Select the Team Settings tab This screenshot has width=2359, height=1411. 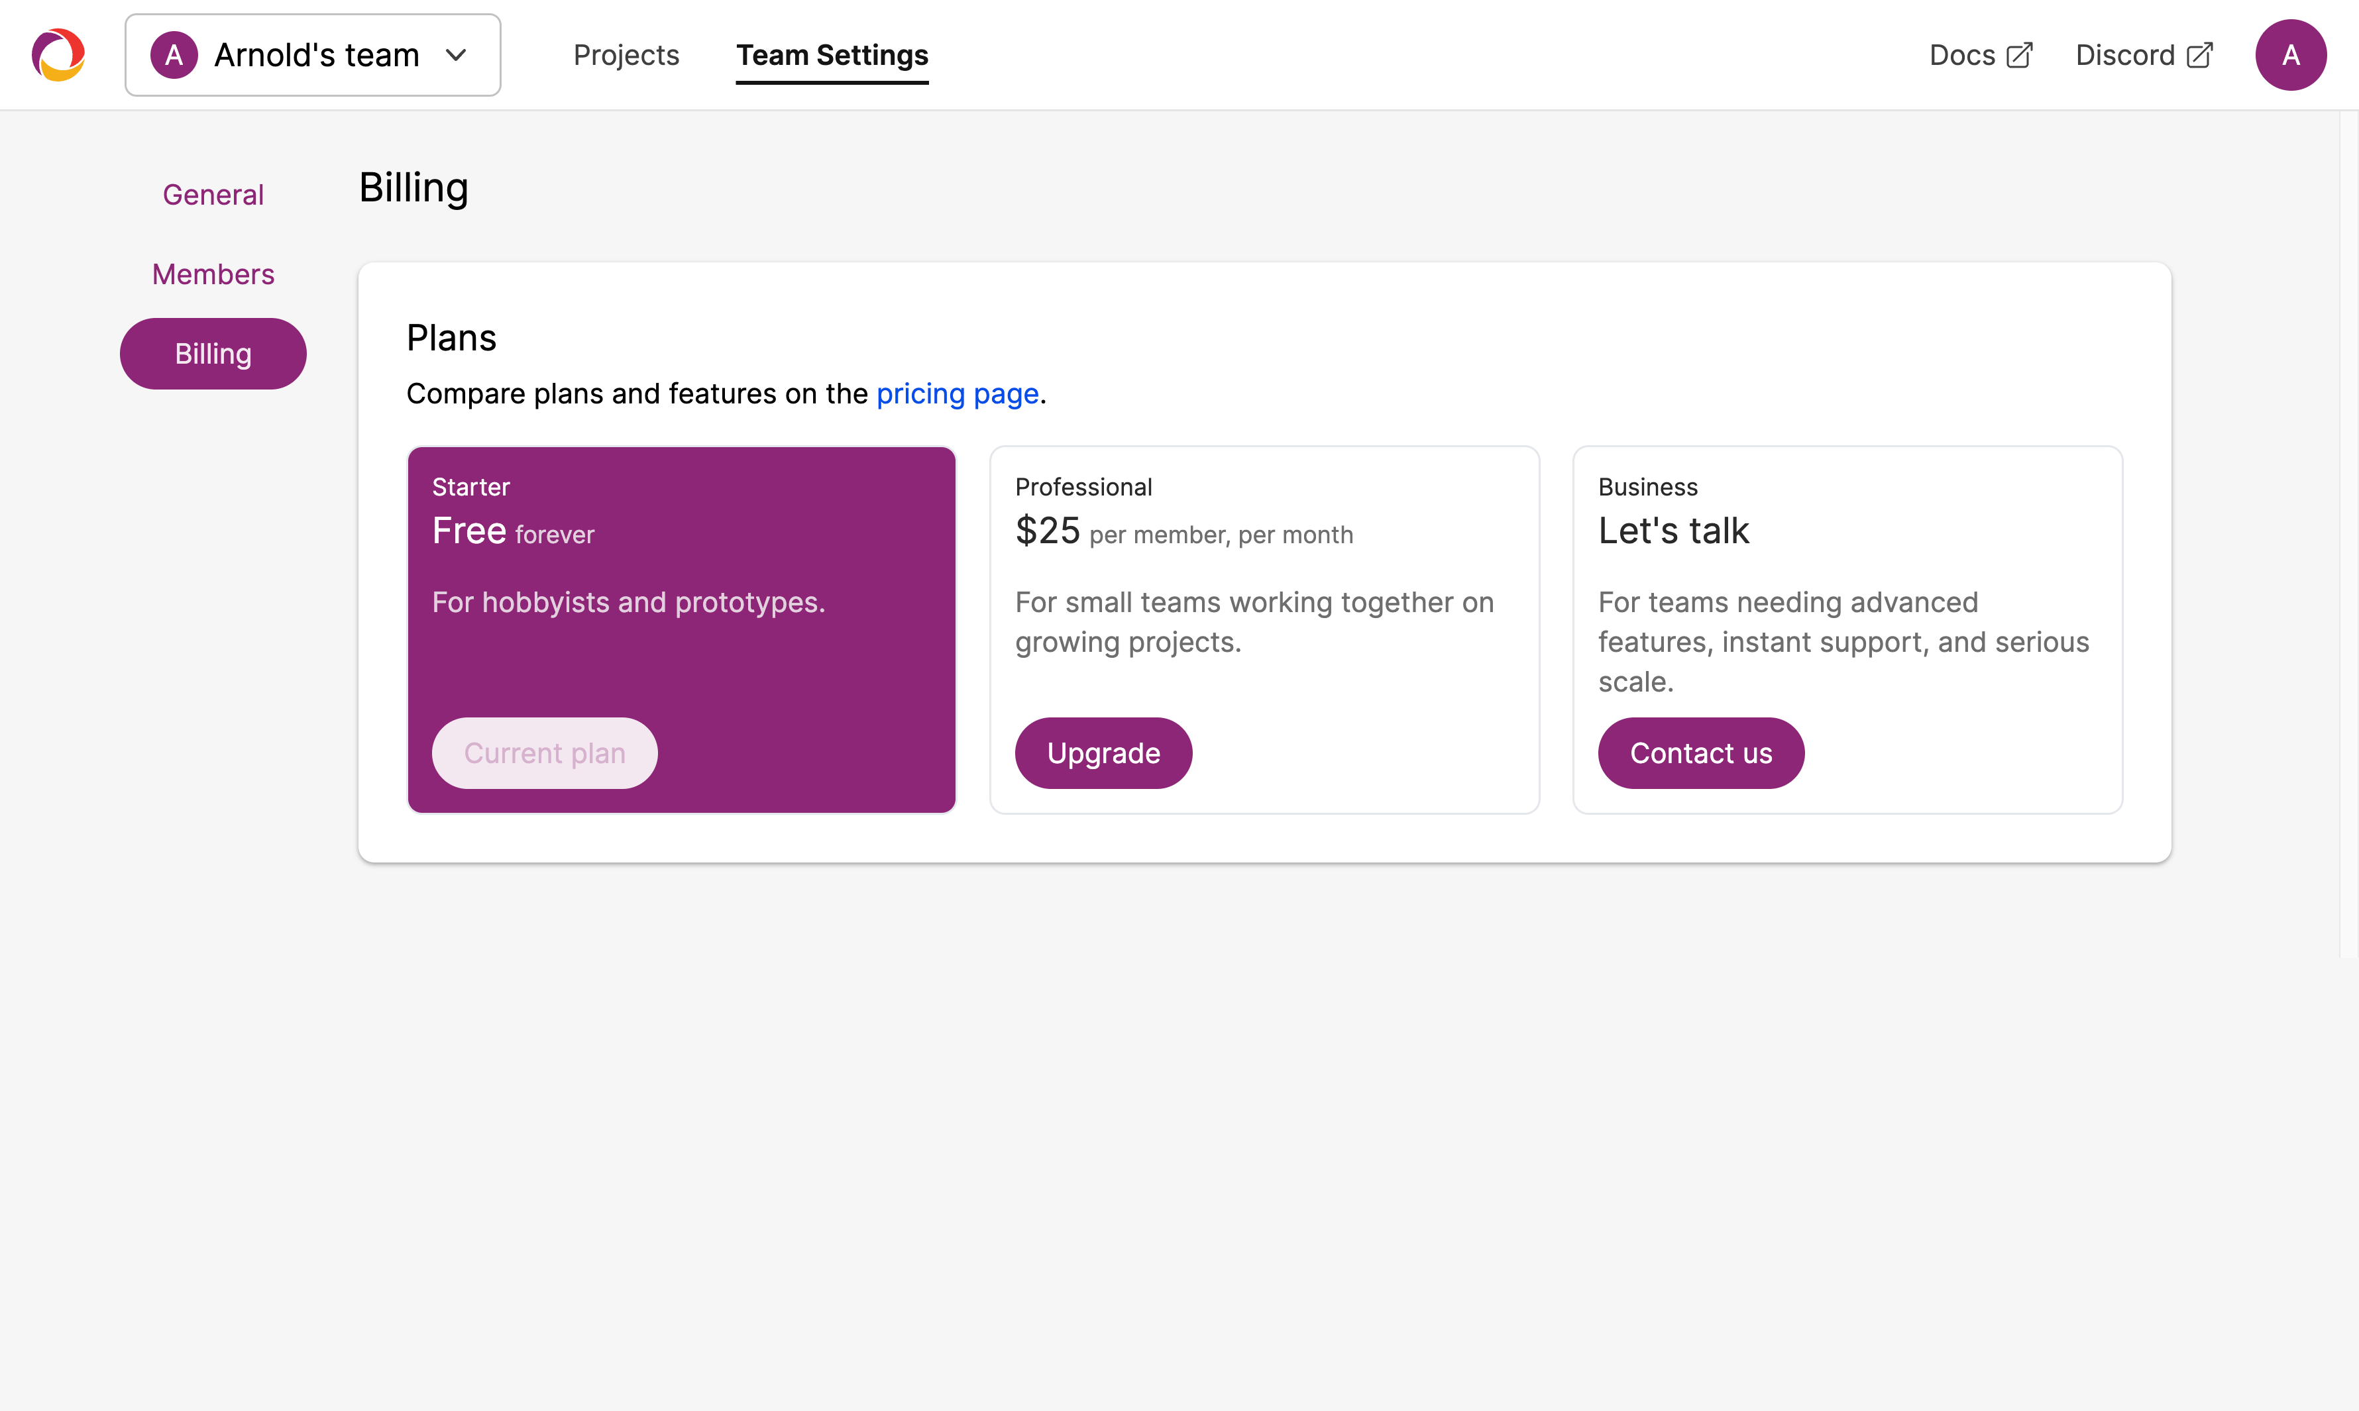(x=832, y=55)
